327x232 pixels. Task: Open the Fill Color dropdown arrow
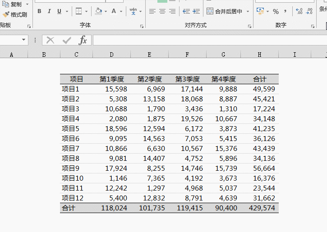point(106,11)
